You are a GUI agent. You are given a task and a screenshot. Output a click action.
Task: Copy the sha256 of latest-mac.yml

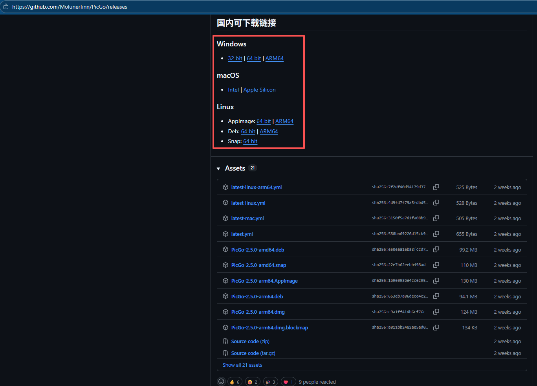pos(436,218)
